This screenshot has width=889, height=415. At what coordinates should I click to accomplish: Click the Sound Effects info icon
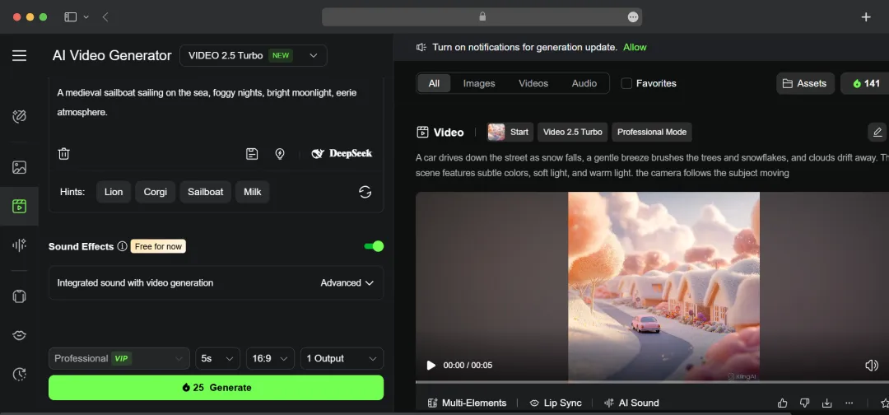(x=122, y=246)
